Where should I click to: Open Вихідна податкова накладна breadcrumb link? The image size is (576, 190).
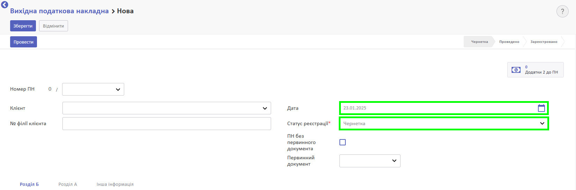(59, 11)
